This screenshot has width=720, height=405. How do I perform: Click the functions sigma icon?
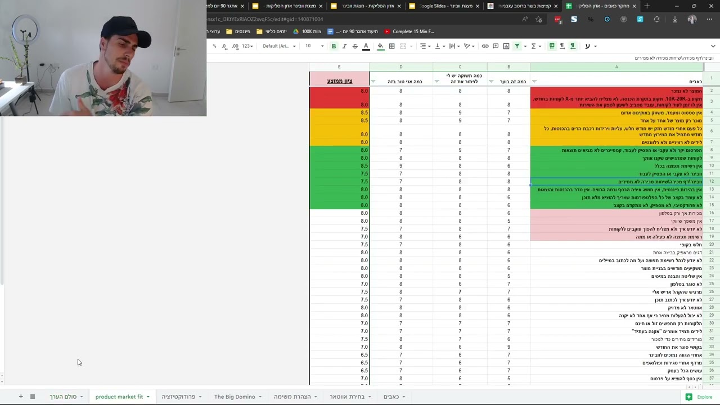coord(533,46)
